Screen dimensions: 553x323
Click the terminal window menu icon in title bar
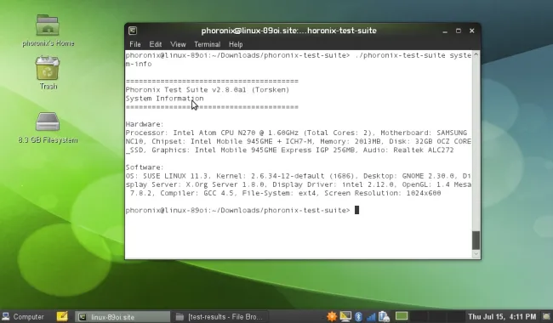[133, 31]
